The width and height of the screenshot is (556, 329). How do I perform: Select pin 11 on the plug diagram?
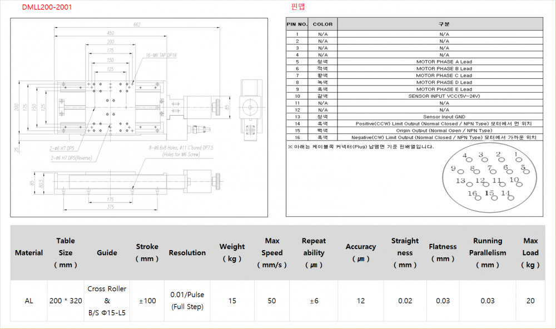[x=497, y=182]
